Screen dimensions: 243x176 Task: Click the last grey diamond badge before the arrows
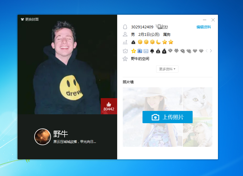pos(201,51)
